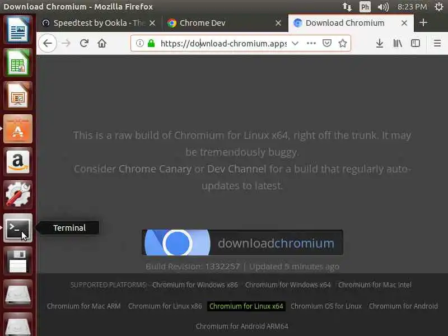Open the build revision 1332257 link
Viewport: 448px width, 336px height.
[x=222, y=267]
